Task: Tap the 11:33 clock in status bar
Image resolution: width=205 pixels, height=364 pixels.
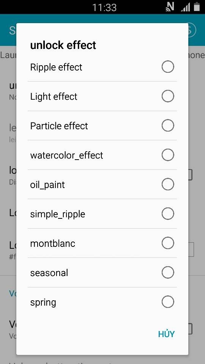Action: click(104, 8)
